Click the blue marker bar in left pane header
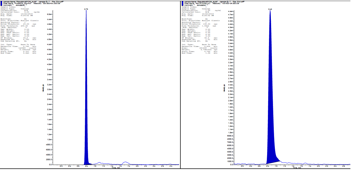352x170 pixels. 1,3
